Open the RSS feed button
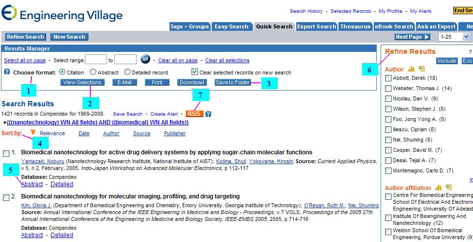473x242 pixels. [x=195, y=114]
